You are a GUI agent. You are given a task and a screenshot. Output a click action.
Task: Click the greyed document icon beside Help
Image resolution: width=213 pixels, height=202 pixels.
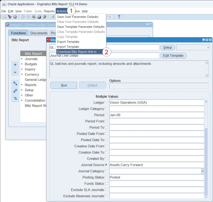pos(111,17)
